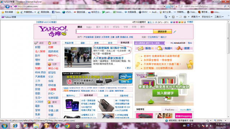
Task: Switch to the 影片 video search tab
Action: 106,27
